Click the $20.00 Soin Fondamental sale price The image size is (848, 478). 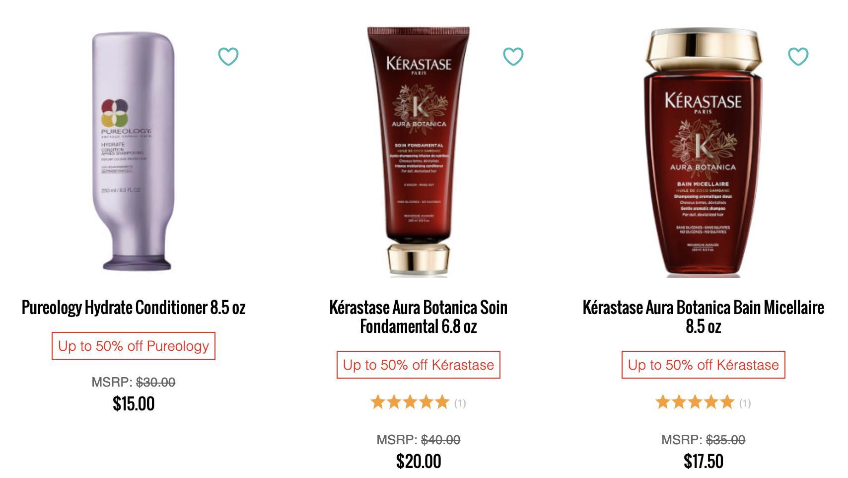coord(419,462)
